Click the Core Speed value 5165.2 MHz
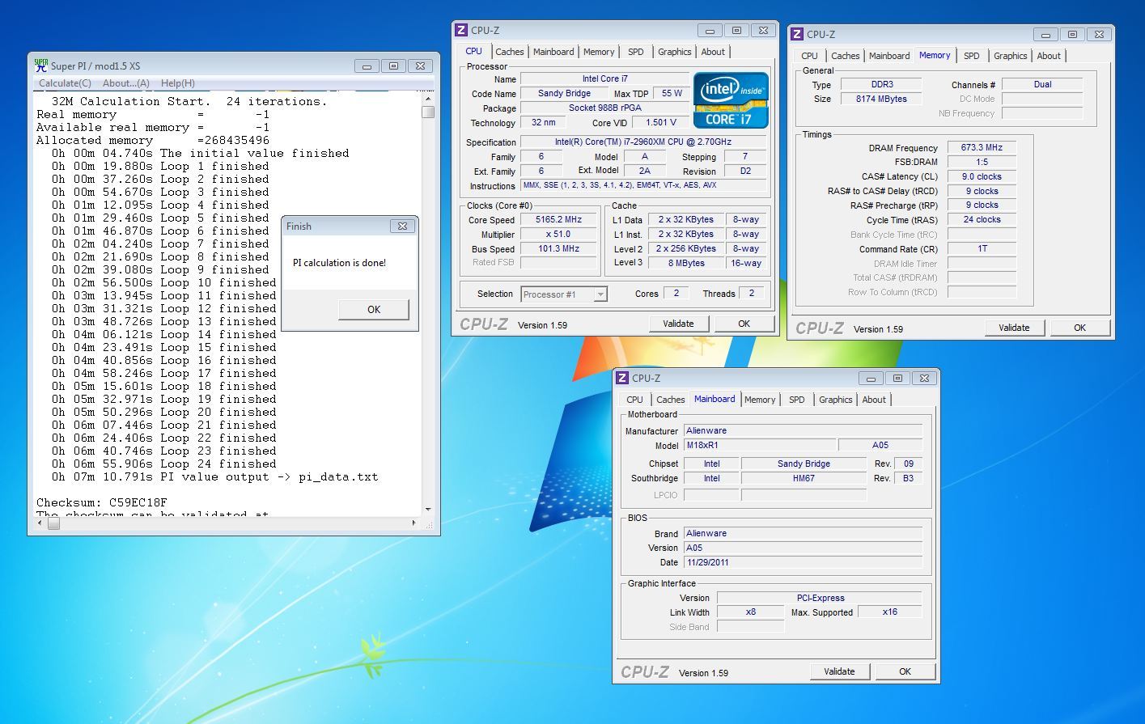The width and height of the screenshot is (1145, 724). [x=558, y=219]
